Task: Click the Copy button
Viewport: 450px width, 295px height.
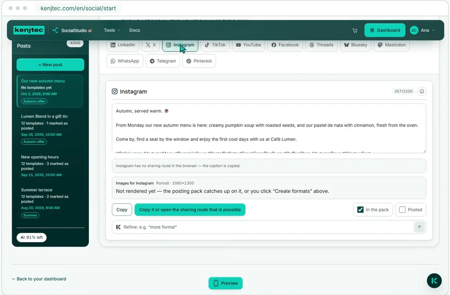Action: (x=122, y=210)
